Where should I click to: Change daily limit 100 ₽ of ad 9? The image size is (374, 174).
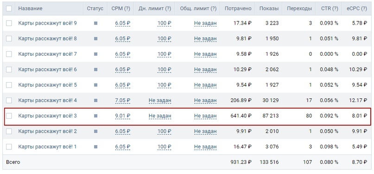165,23
